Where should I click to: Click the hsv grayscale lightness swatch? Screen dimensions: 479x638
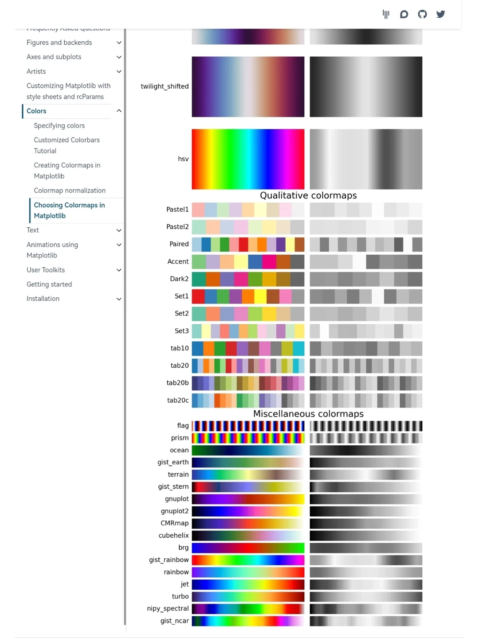tap(366, 159)
